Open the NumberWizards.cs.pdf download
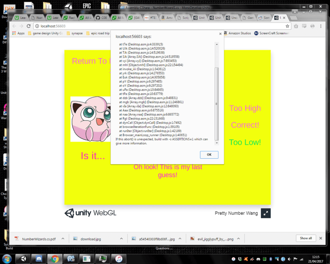The image size is (330, 264). pos(35,239)
